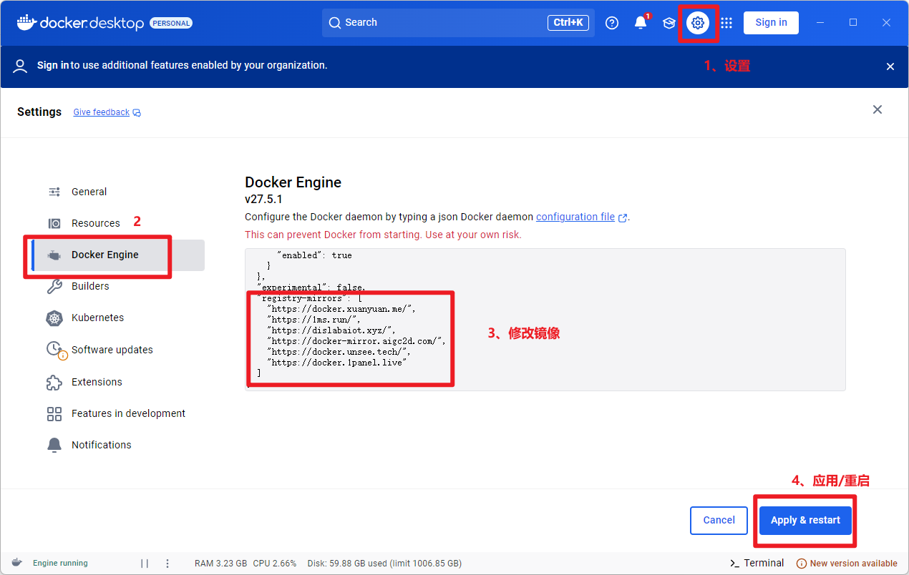Screen dimensions: 909x575
Task: Dismiss the sign-in banner
Action: click(890, 67)
